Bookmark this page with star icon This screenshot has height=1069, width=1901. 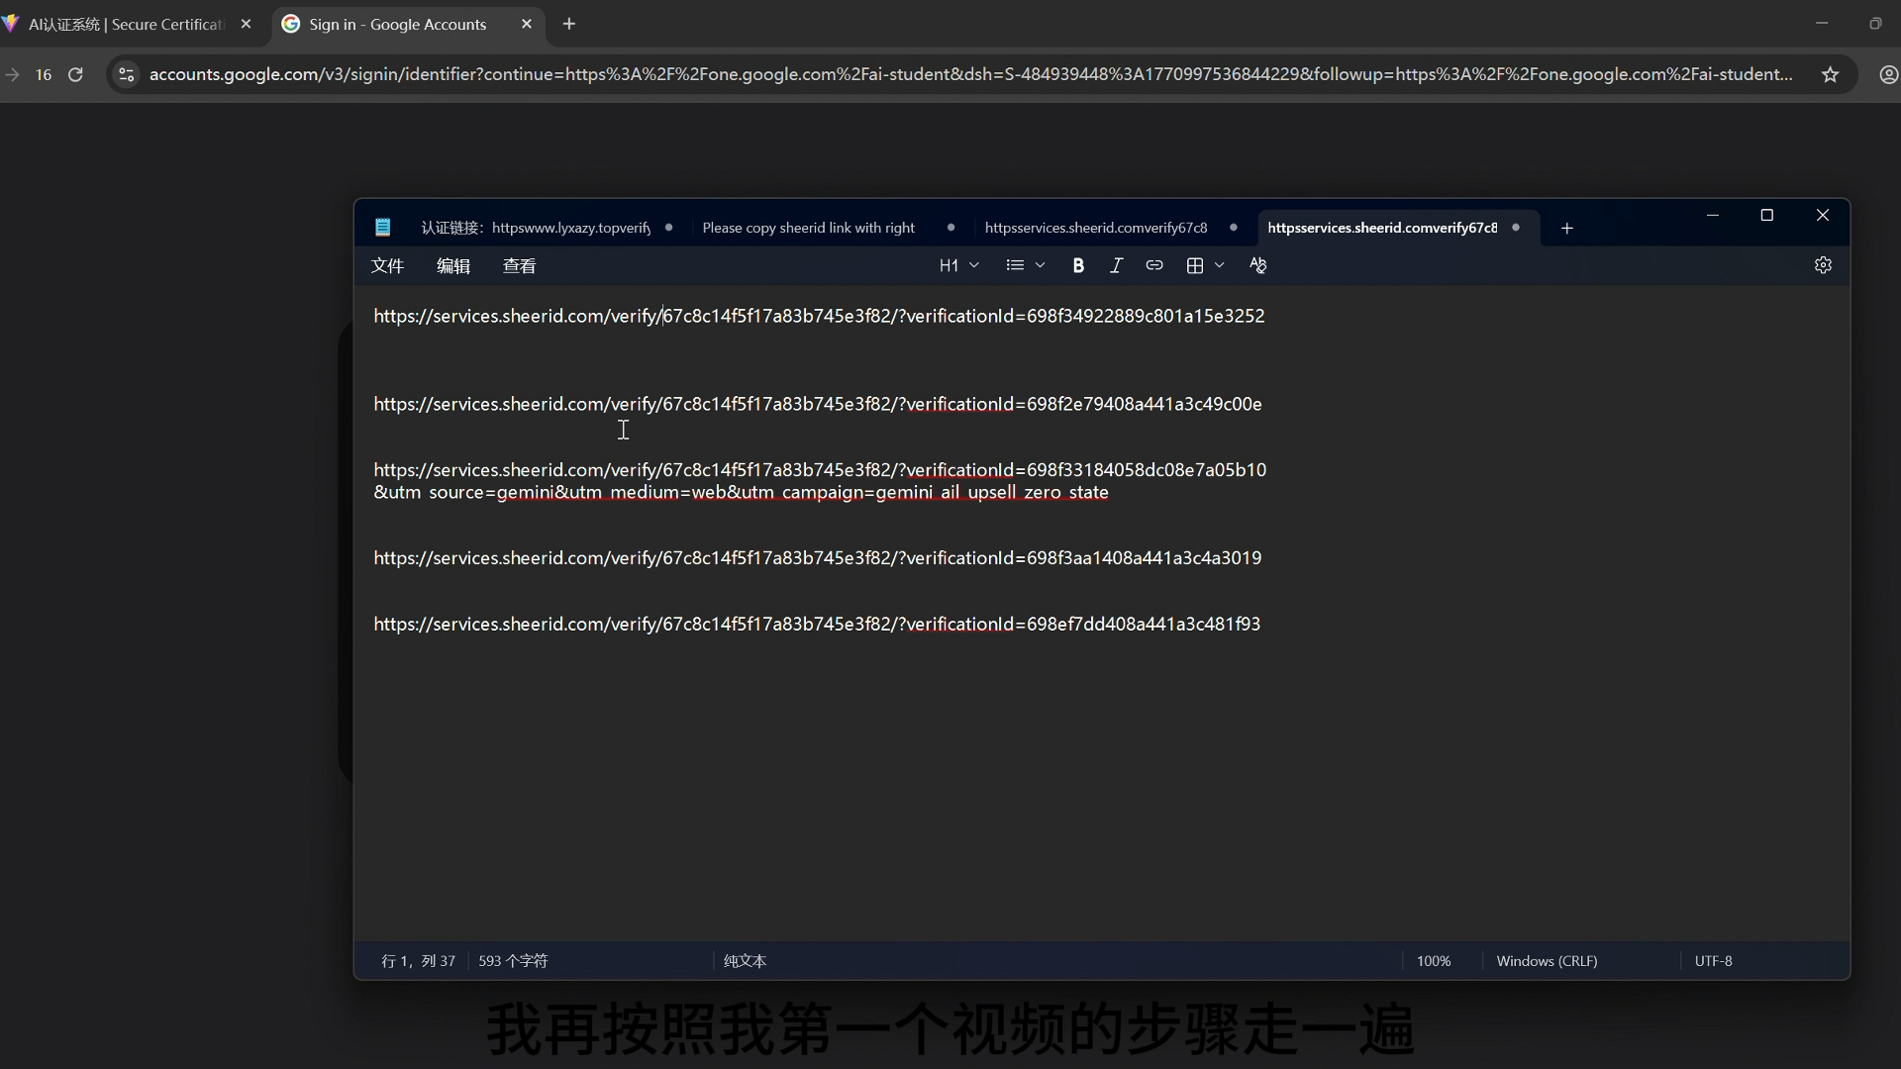point(1830,74)
